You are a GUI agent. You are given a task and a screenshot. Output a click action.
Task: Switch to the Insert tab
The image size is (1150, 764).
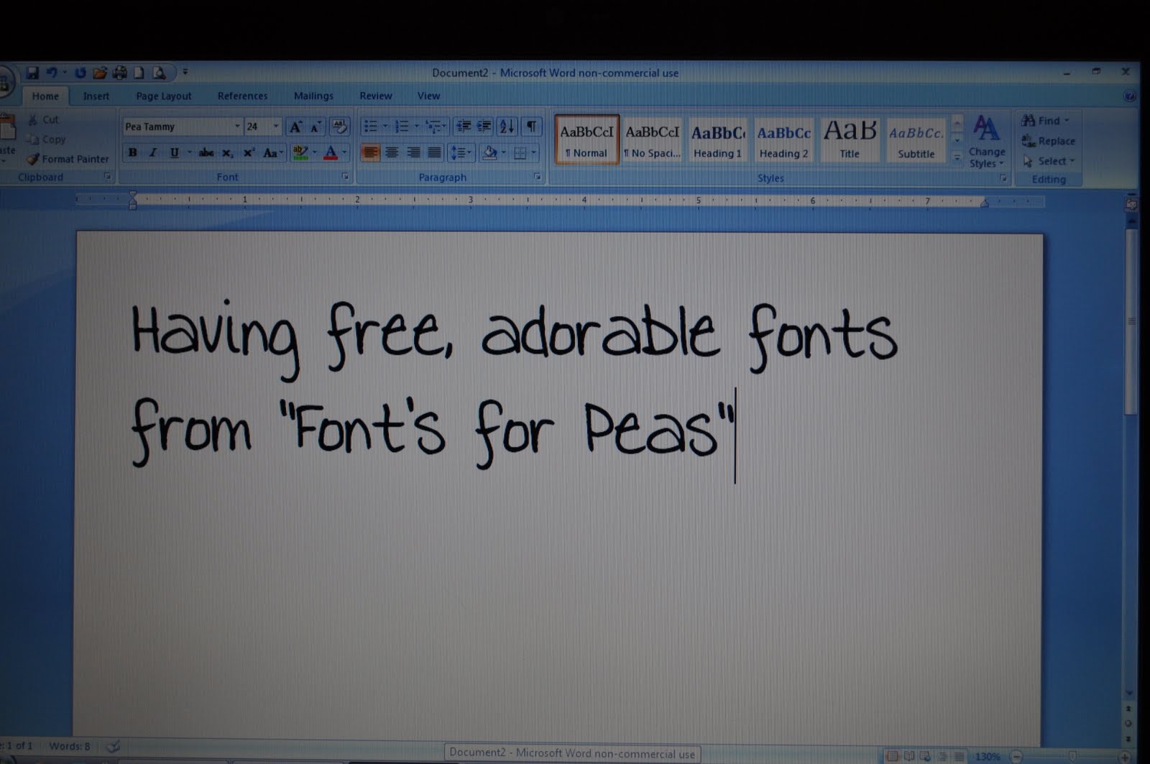point(96,96)
